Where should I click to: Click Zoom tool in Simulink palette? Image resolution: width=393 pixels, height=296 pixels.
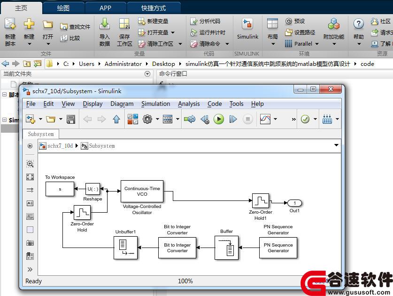point(30,164)
